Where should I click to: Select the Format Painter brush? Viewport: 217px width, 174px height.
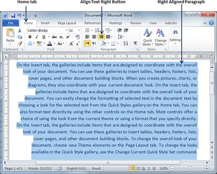(20, 43)
